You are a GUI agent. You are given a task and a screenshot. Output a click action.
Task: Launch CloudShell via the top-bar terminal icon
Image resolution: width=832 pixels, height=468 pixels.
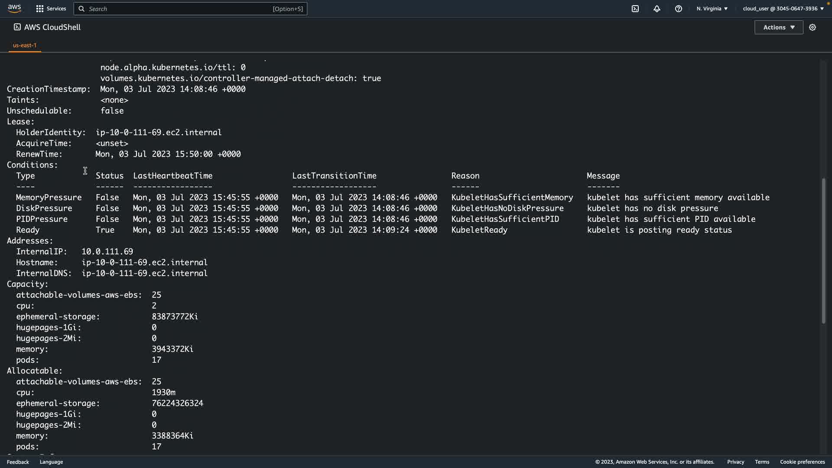[x=635, y=9]
